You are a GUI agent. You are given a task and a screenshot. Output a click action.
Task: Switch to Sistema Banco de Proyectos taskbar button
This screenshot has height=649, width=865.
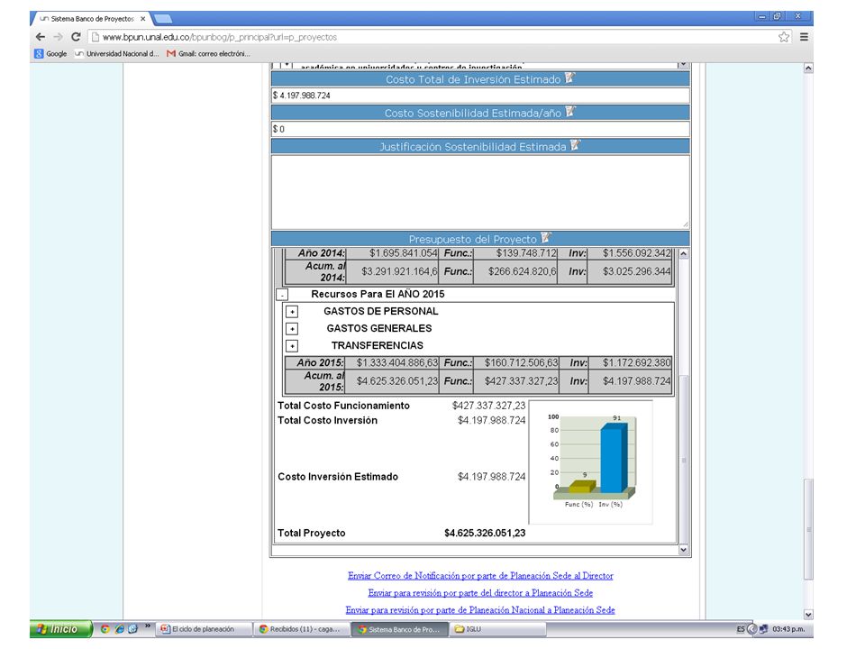pyautogui.click(x=401, y=629)
